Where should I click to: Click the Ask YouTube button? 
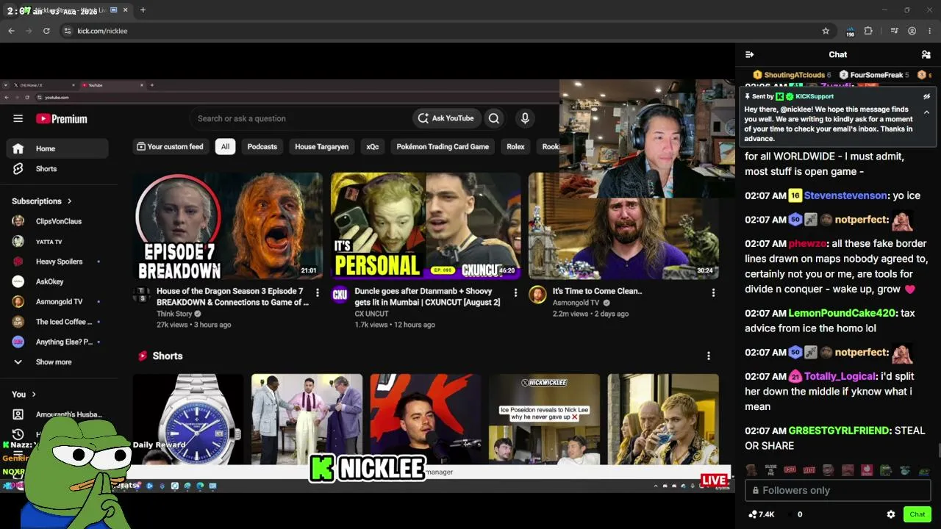click(446, 118)
